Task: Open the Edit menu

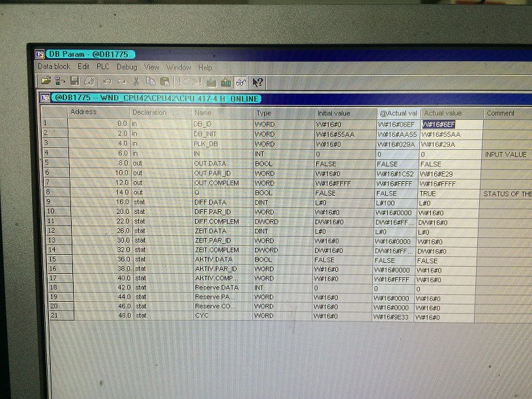Action: click(83, 66)
